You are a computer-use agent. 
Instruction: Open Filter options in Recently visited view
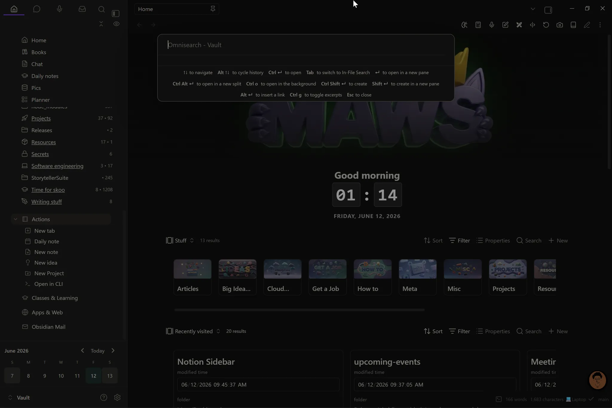coord(459,331)
